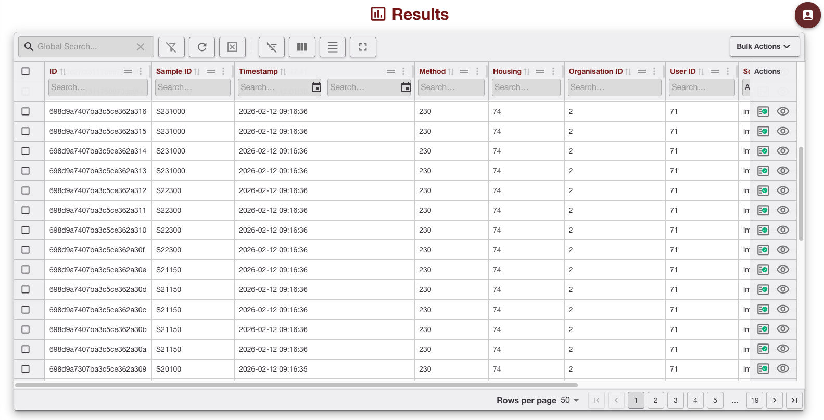Viewport: 824px width, 420px height.
Task: Go to page 5 of results
Action: point(715,400)
